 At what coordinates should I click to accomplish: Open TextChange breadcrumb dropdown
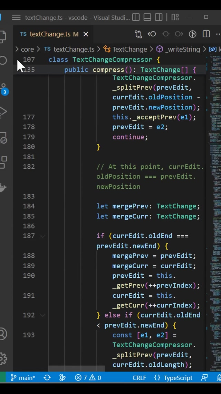tap(129, 49)
